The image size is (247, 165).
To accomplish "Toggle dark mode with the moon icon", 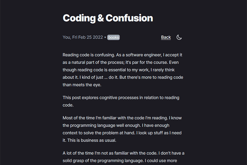I will coord(179,37).
